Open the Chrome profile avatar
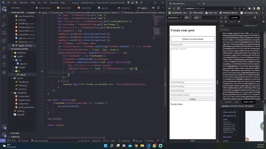 [x=259, y=8]
